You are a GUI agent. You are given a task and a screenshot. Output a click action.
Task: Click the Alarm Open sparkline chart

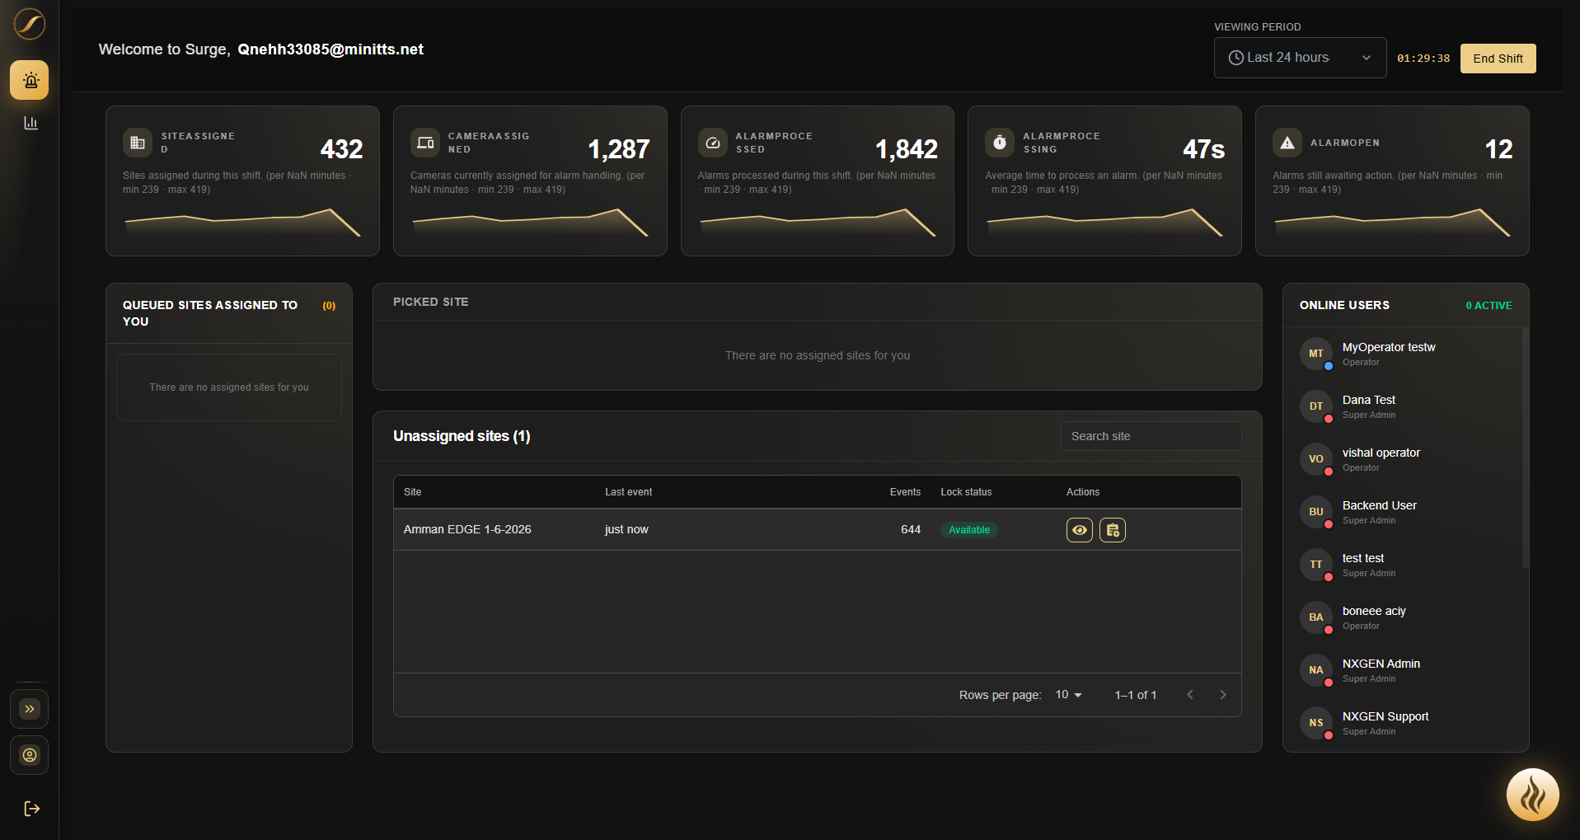coord(1392,223)
